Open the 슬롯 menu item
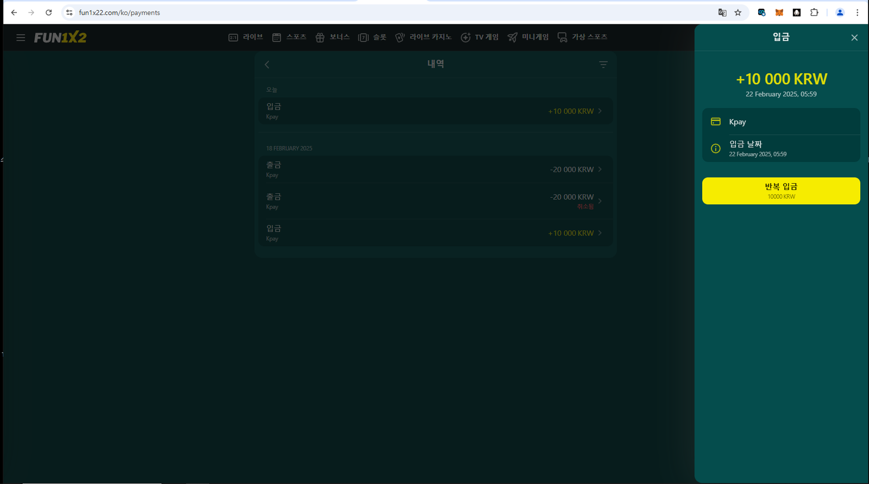Viewport: 869px width, 484px height. [373, 37]
